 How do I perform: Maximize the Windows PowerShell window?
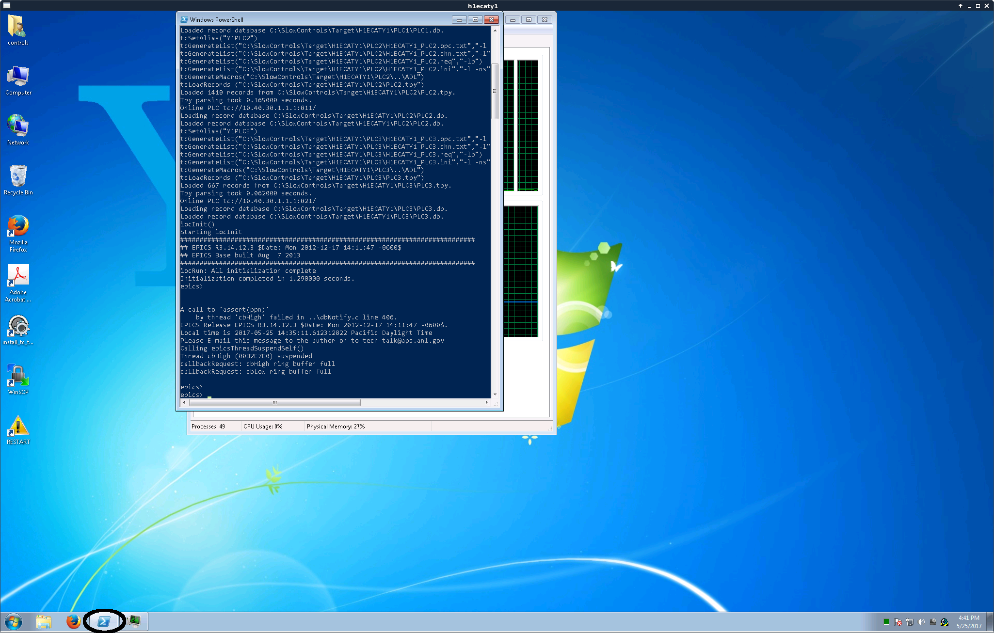(x=475, y=19)
